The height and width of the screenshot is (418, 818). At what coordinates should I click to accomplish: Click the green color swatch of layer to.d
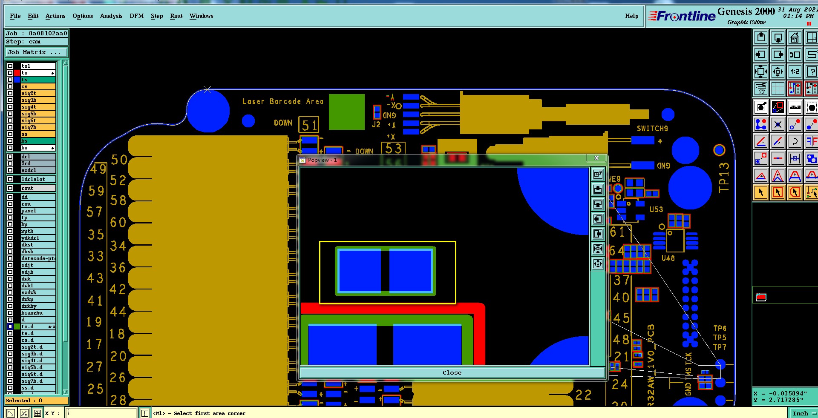tap(17, 326)
